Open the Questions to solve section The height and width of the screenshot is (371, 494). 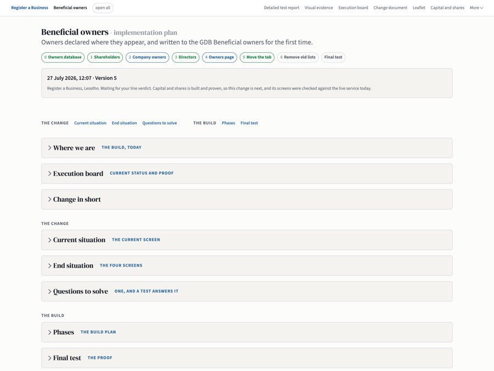click(x=246, y=291)
